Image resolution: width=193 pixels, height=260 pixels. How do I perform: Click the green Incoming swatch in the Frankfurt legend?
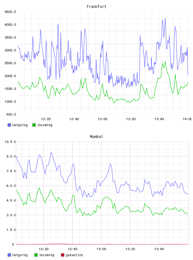34,125
